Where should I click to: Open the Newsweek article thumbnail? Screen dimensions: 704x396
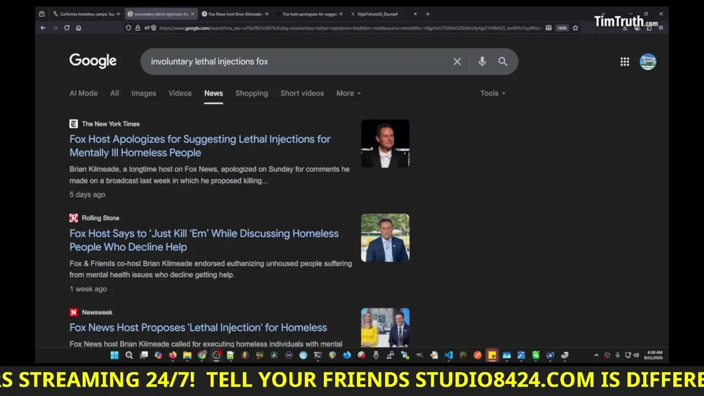[x=385, y=327]
